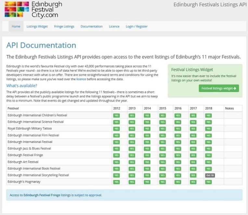This screenshot has height=215, width=248.
Task: Select Edinburgh Art Festival row name
Action: coord(23,162)
